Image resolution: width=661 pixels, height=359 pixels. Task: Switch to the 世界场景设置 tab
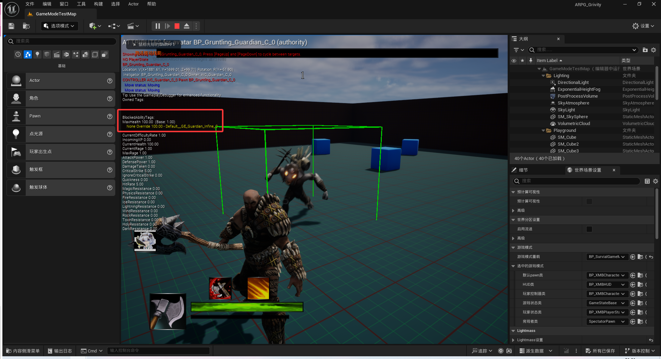click(587, 170)
